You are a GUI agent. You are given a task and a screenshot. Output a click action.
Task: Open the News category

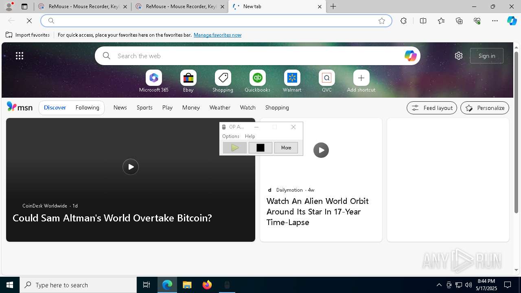(x=120, y=107)
